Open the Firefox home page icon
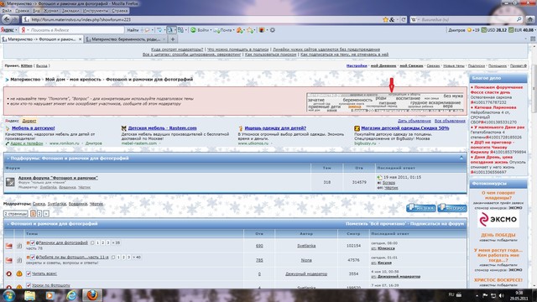This screenshot has height=302, width=537. [x=529, y=19]
